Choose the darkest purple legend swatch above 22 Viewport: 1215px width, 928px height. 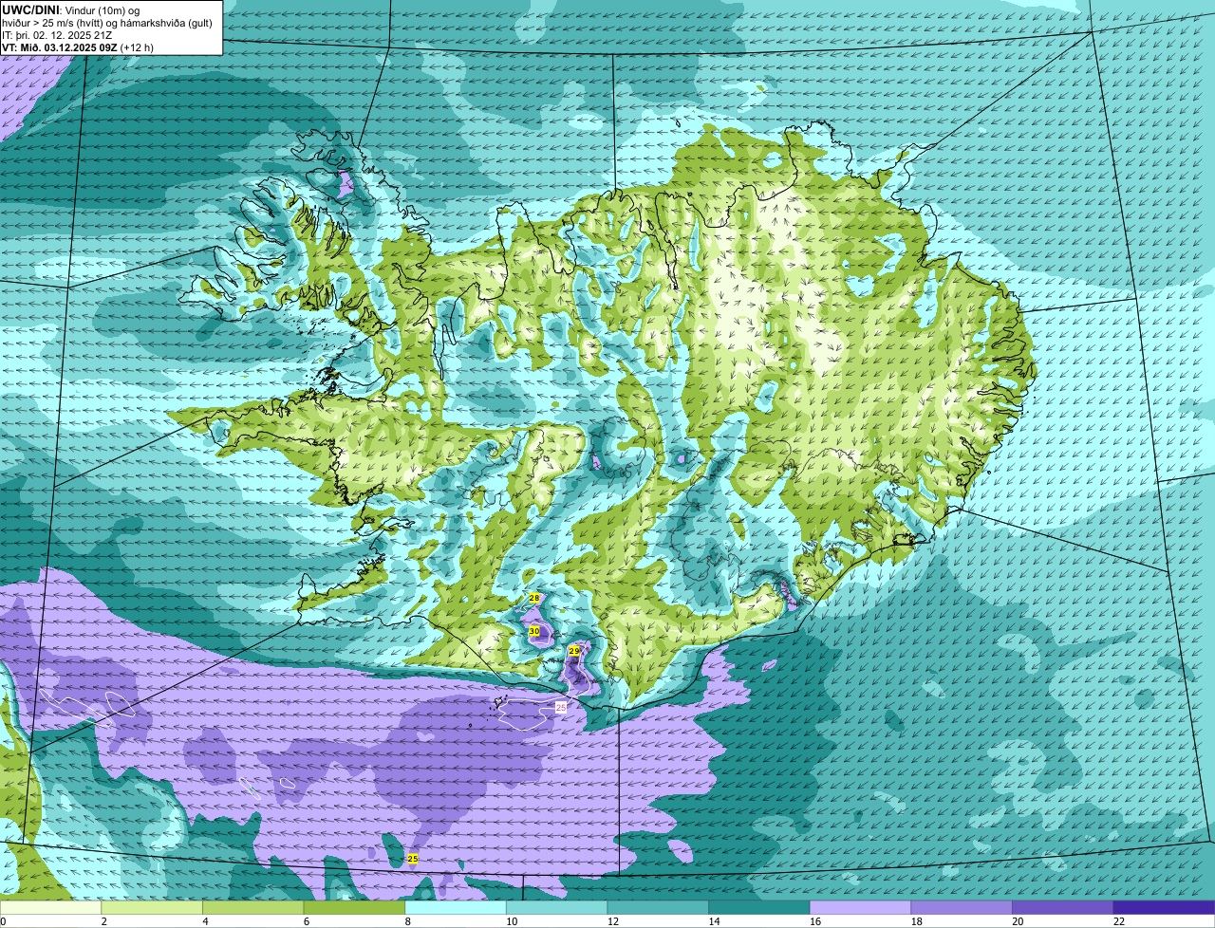pos(1164,908)
